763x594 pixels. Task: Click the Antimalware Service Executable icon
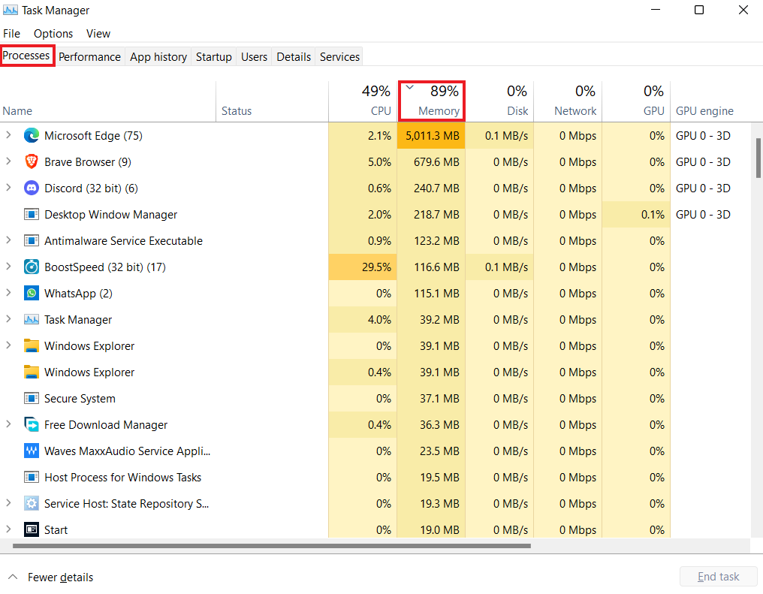[x=31, y=240]
